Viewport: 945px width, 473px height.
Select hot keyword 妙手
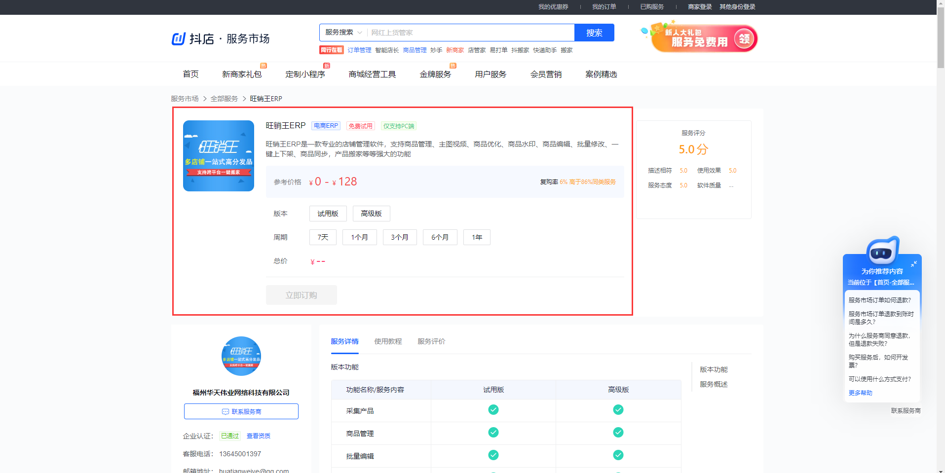point(436,50)
